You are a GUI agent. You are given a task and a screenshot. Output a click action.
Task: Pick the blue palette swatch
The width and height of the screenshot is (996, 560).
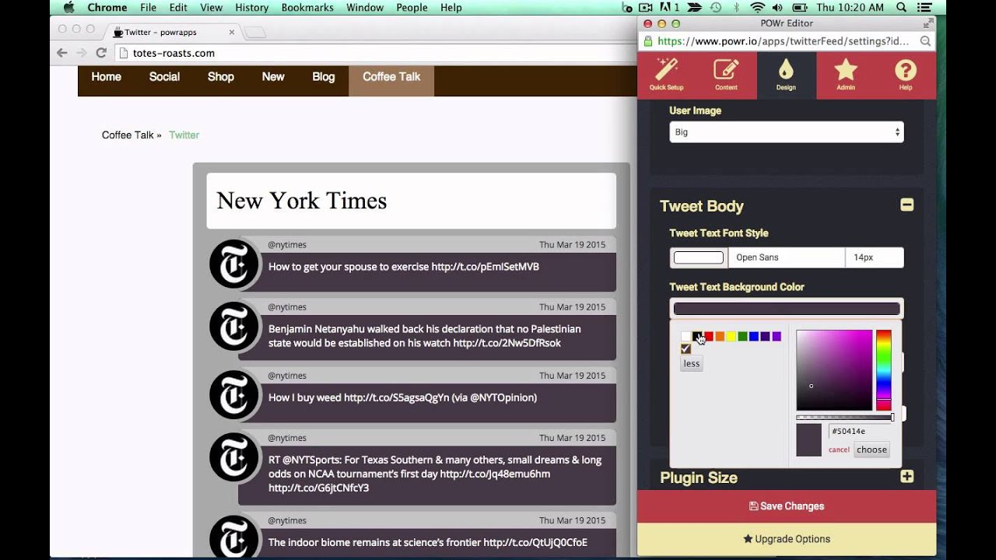tap(754, 336)
